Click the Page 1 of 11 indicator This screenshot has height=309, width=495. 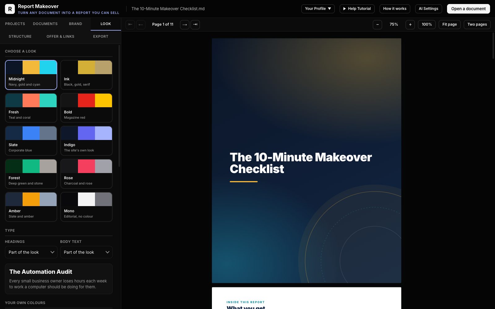163,24
